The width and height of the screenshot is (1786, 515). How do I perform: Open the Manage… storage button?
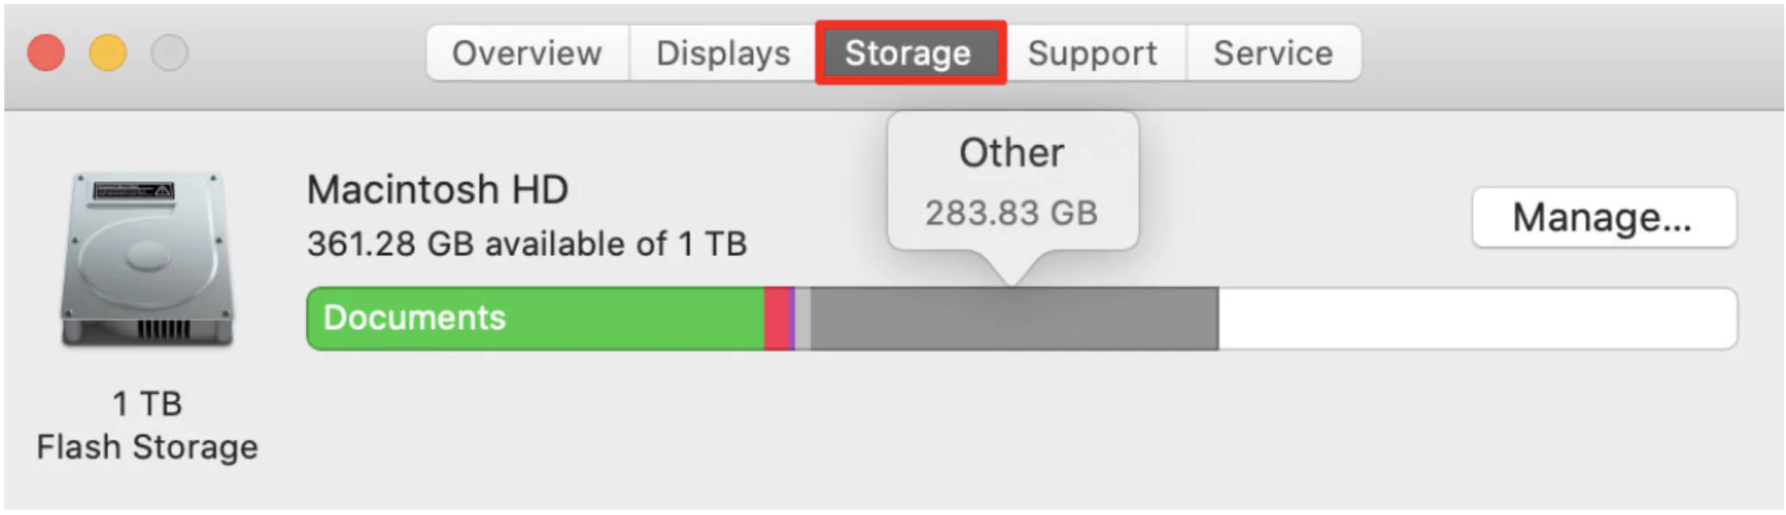pyautogui.click(x=1603, y=218)
